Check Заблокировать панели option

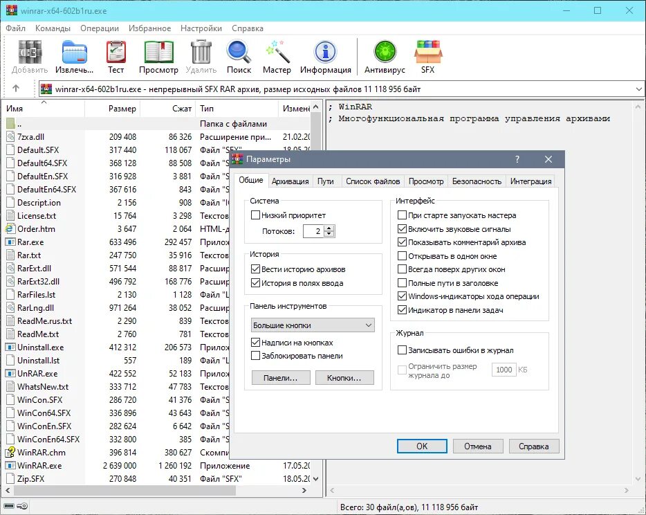pos(255,356)
